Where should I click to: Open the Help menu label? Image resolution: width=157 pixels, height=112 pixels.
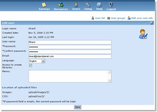point(99,9)
